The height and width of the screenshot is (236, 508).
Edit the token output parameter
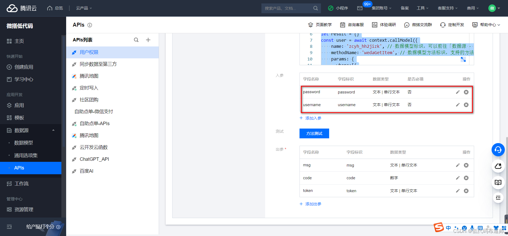pos(458,191)
